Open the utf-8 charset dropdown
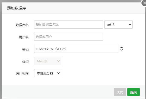Screen dimensions: 146x99 (118, 25)
